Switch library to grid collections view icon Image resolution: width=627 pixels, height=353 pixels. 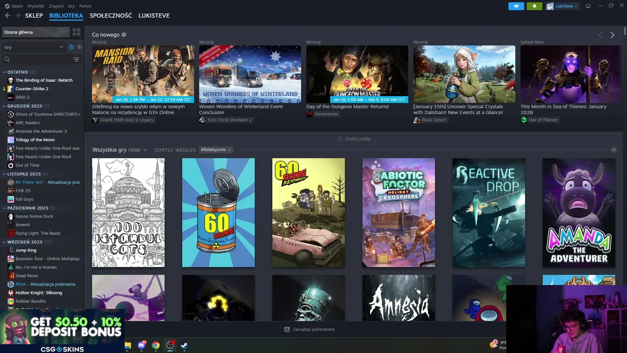coord(76,32)
